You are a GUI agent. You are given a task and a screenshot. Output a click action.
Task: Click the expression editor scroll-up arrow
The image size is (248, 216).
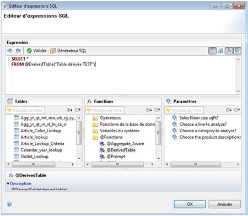[238, 59]
